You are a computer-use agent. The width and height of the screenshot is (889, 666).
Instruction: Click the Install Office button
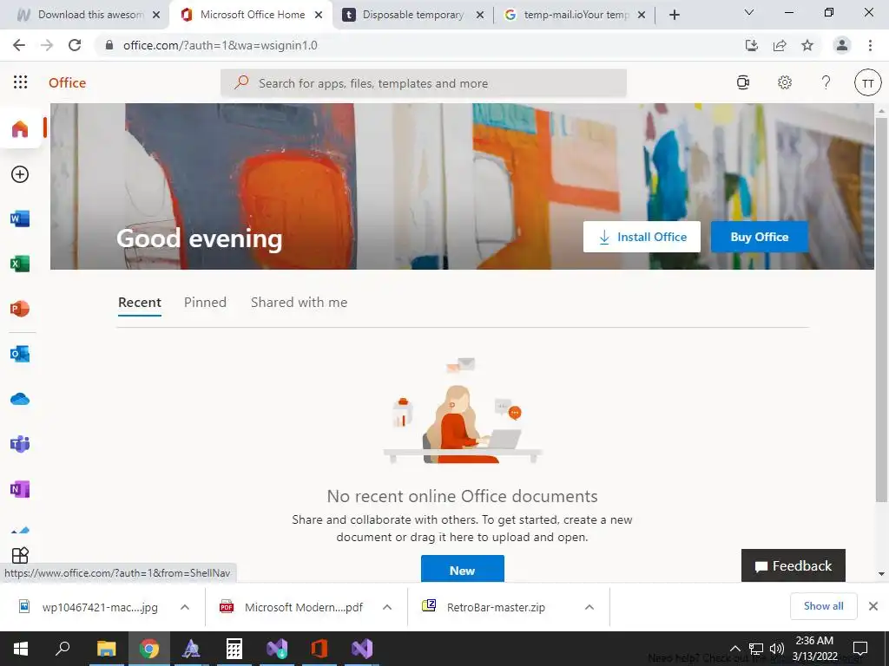(x=642, y=237)
